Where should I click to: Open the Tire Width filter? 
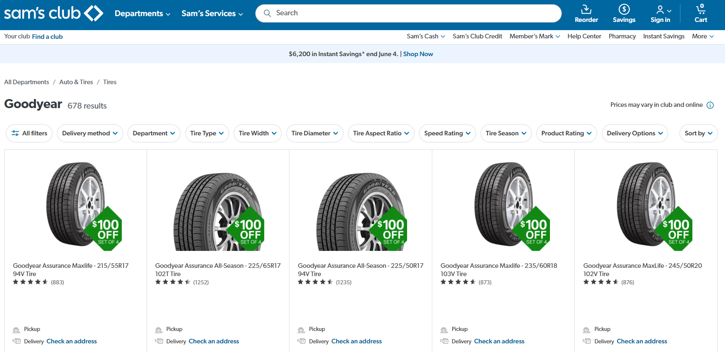[258, 133]
